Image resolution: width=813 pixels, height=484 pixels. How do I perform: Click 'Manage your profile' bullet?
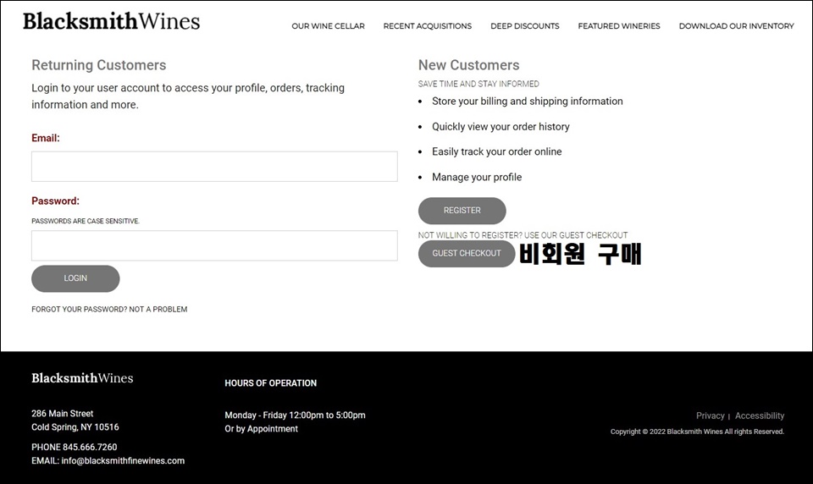[x=477, y=177]
